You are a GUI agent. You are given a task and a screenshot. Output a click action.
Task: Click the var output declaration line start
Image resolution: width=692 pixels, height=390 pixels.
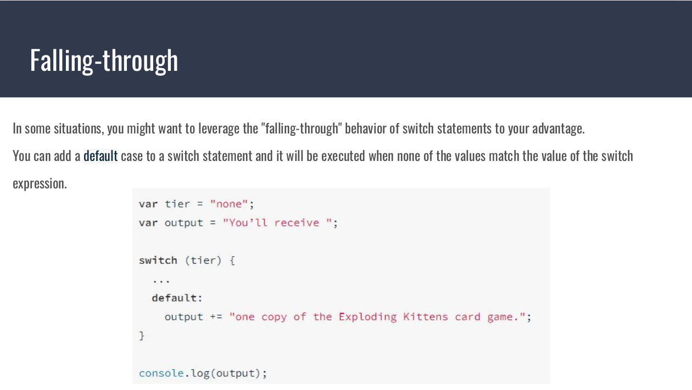[x=148, y=222]
